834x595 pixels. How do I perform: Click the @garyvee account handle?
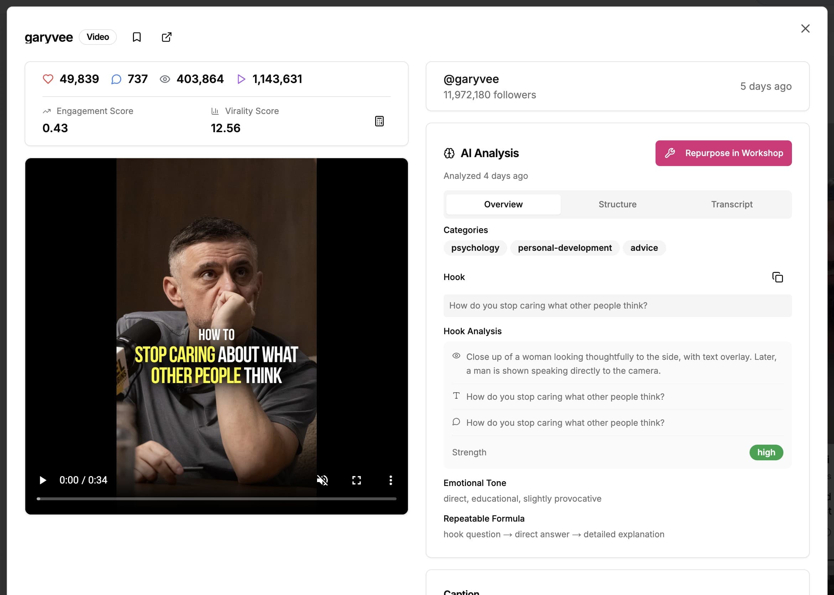click(471, 79)
